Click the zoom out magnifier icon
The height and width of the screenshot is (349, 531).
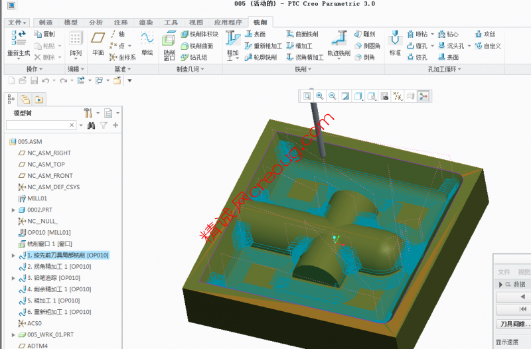pyautogui.click(x=333, y=96)
